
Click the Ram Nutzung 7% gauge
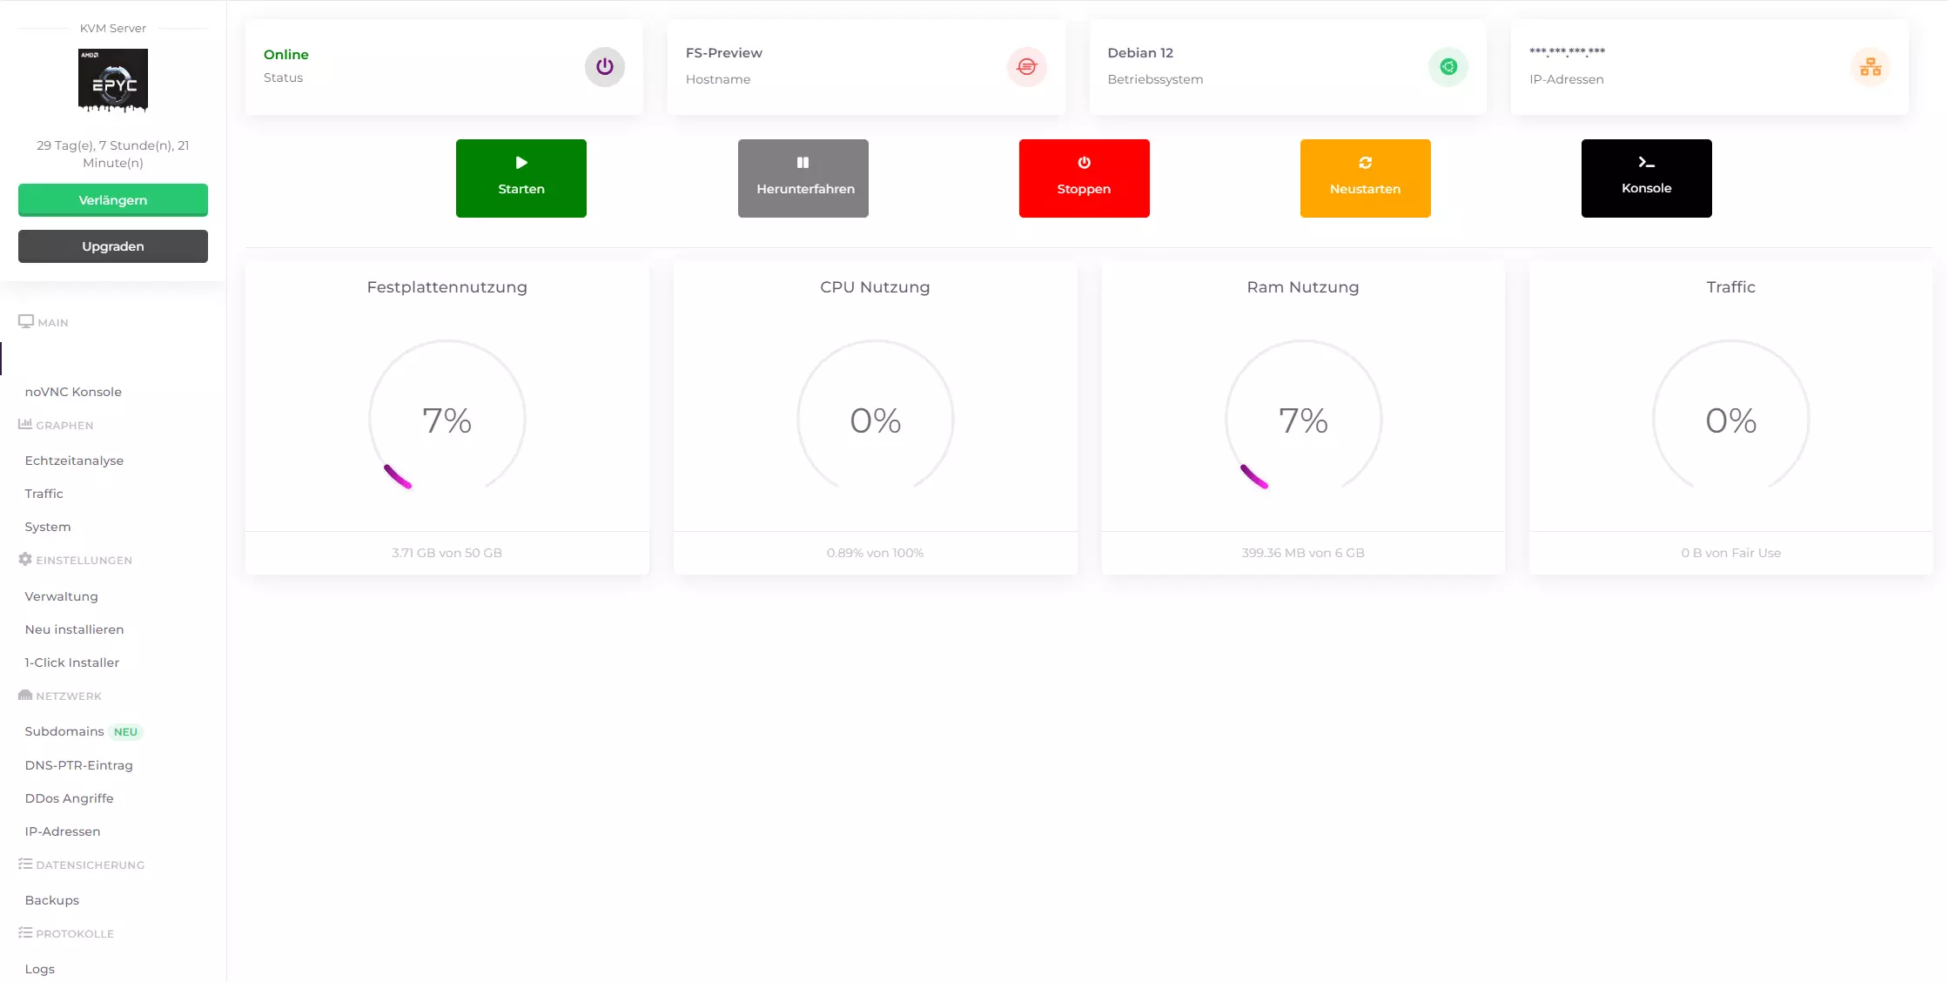point(1302,420)
